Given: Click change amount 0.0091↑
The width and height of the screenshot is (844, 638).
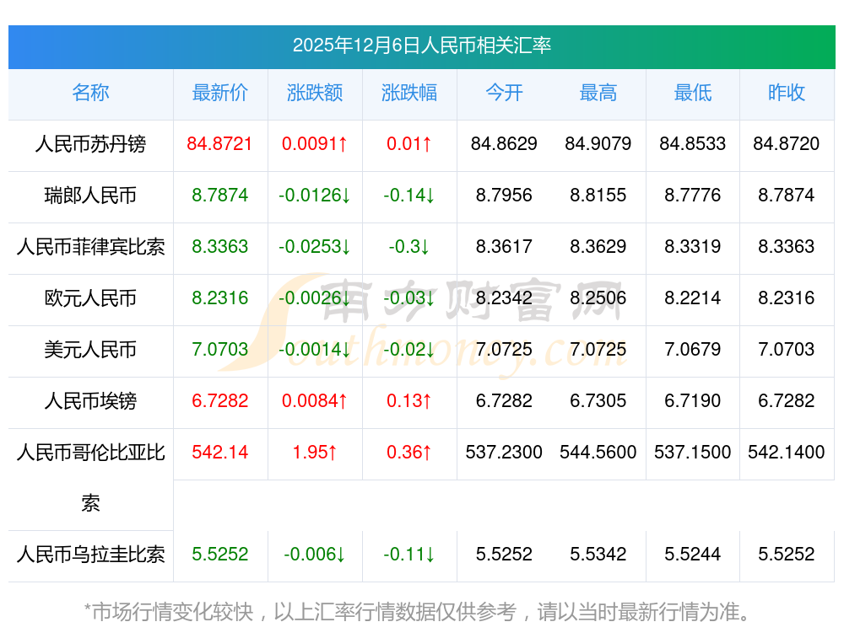Looking at the screenshot, I should click(x=315, y=144).
